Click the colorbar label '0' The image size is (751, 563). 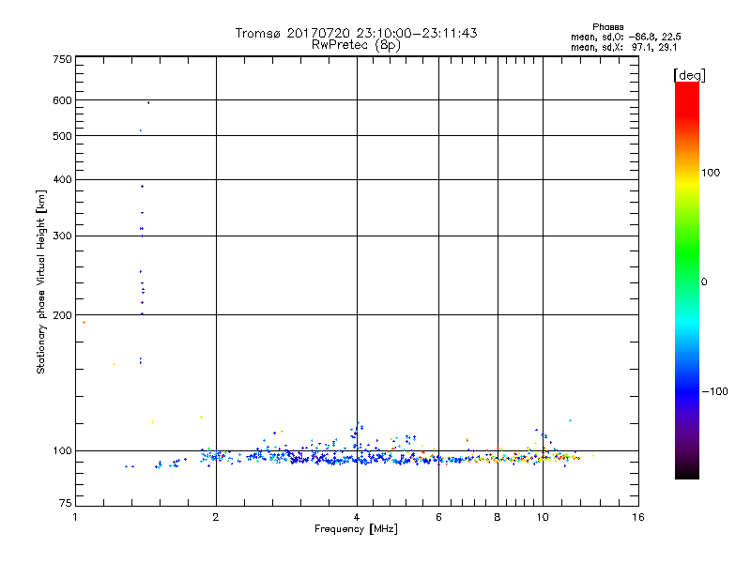(x=704, y=282)
